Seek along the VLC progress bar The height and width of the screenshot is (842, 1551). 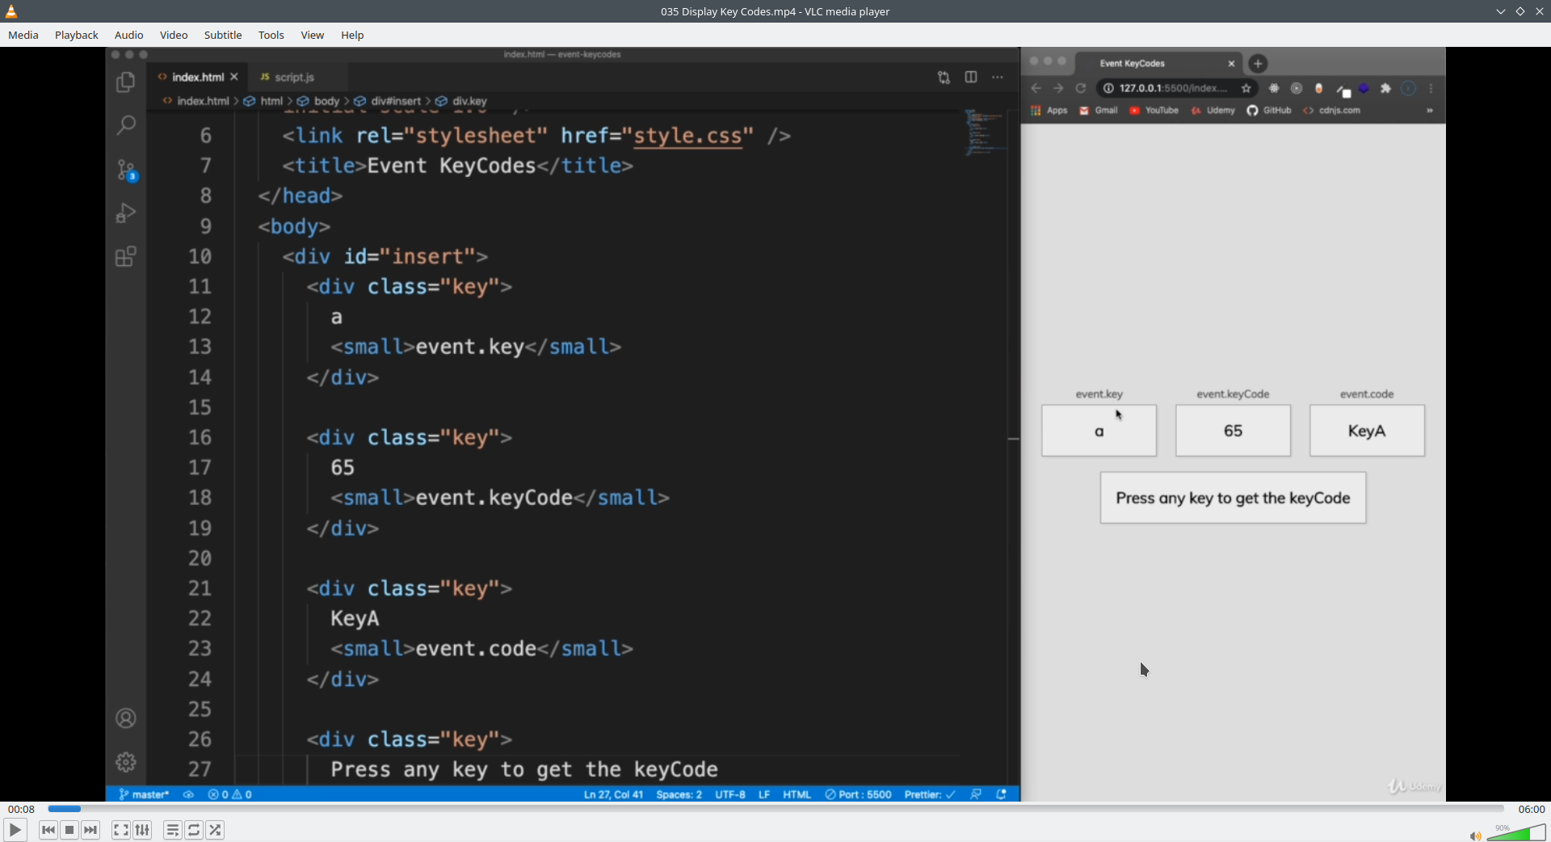coord(775,809)
